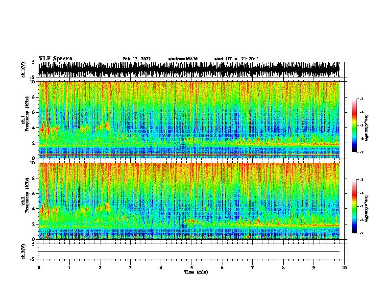Click time-axis tick label "9"
Viewport: 388px width, 300px height.
[314, 268]
